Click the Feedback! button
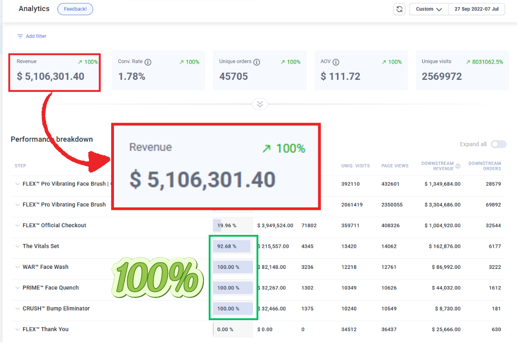This screenshot has height=343, width=517. 75,9
